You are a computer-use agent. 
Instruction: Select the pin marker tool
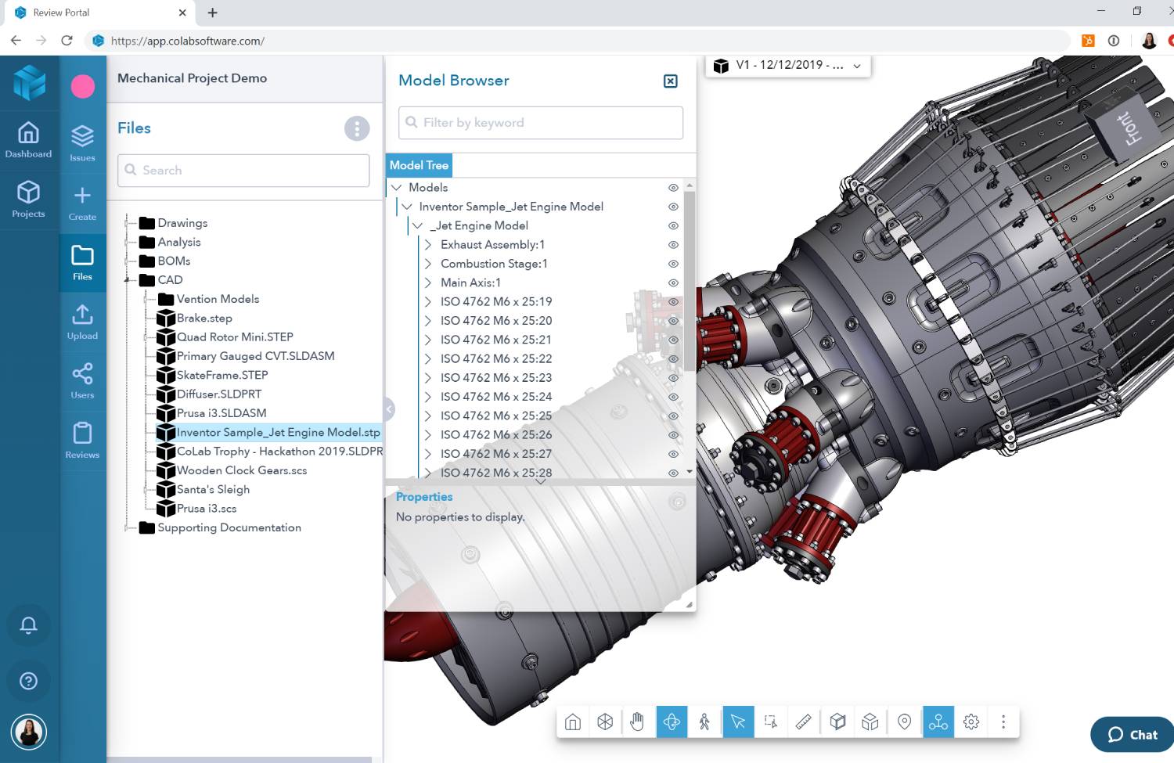pyautogui.click(x=904, y=722)
